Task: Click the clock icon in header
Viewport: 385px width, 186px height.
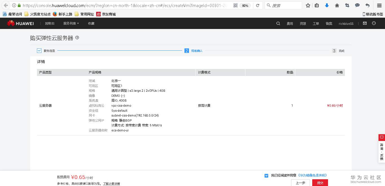Action: (x=374, y=23)
